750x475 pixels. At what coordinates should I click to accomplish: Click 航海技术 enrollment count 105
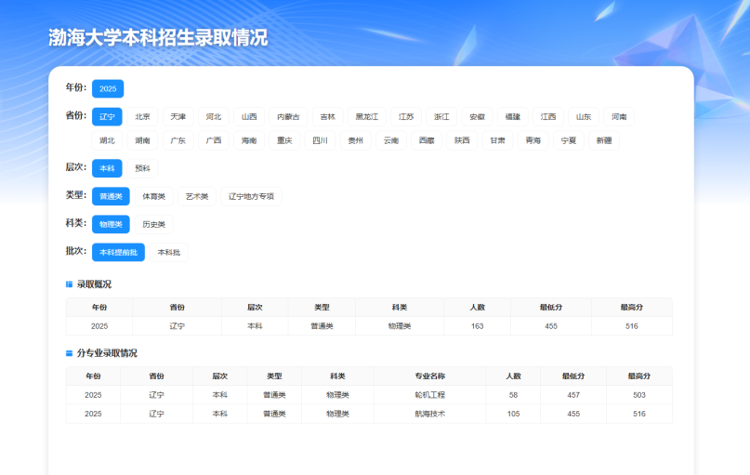pos(513,414)
